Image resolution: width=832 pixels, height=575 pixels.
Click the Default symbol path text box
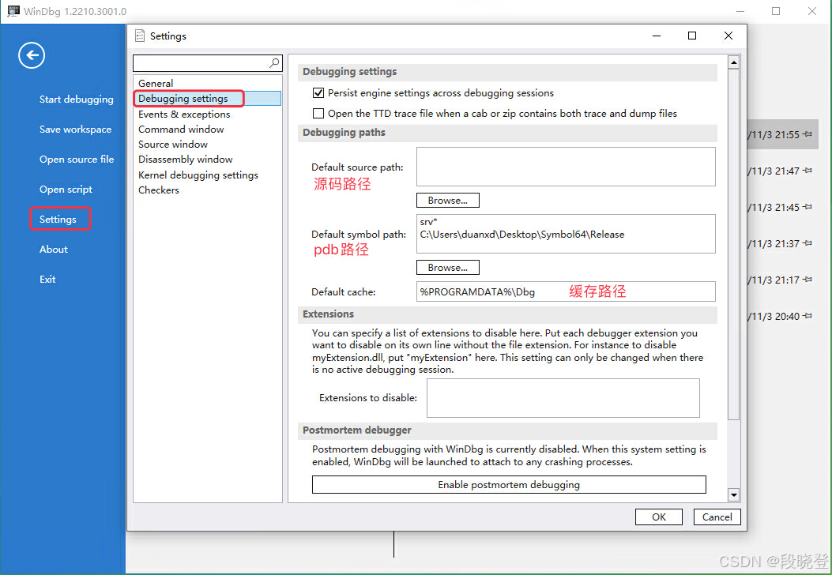pos(566,234)
